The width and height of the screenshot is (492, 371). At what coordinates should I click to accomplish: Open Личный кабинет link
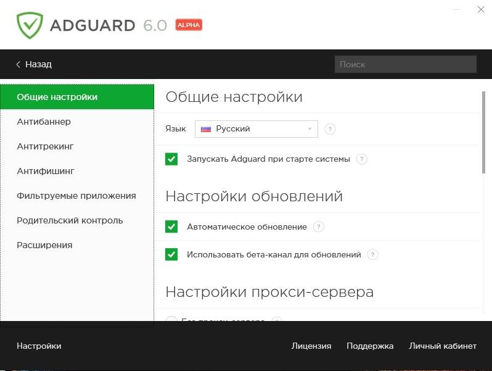(x=443, y=346)
